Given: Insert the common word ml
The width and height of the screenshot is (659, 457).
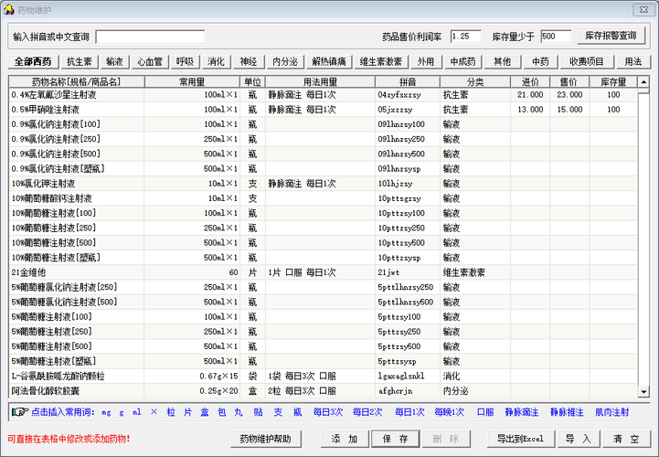Looking at the screenshot, I should (137, 412).
